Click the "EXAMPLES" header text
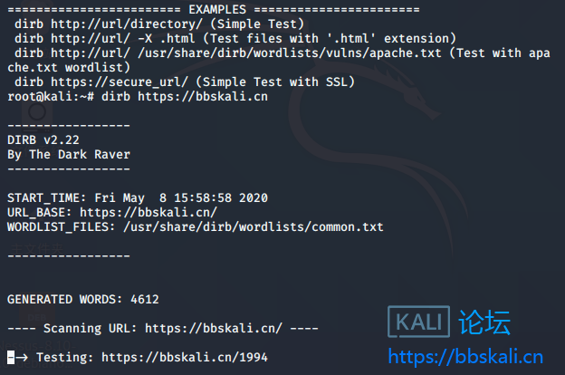Image resolution: width=565 pixels, height=375 pixels. 216,9
